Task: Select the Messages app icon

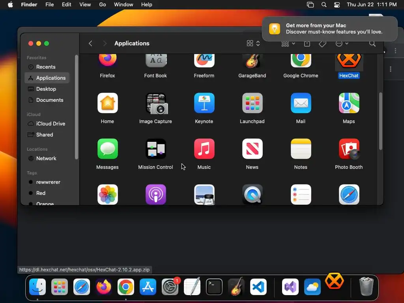Action: pos(107,149)
